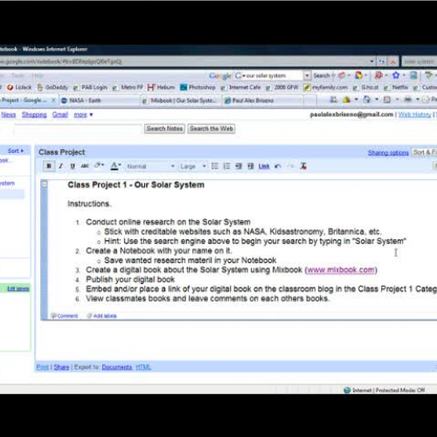Viewport: 437px width, 437px height.
Task: Add a Comment to the note
Action: pos(65,316)
